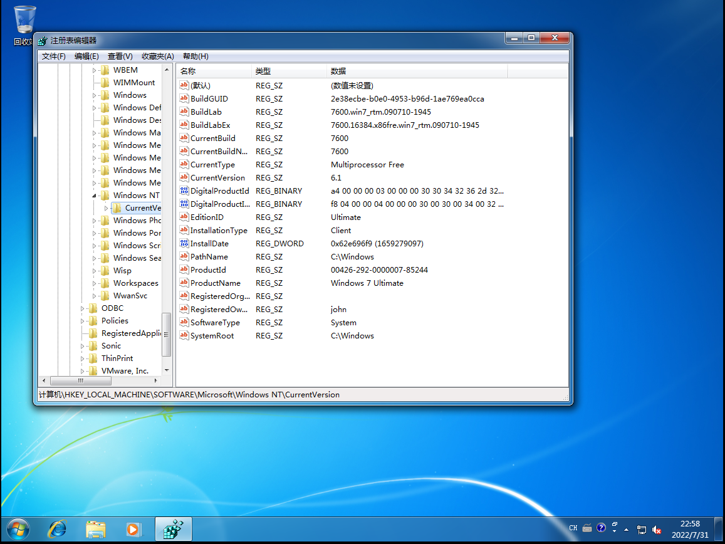Click tree horizontal scrollbar right arrow
The image size is (725, 544).
click(x=156, y=380)
